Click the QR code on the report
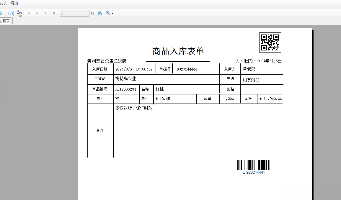Image resolution: width=341 pixels, height=200 pixels. (x=270, y=42)
